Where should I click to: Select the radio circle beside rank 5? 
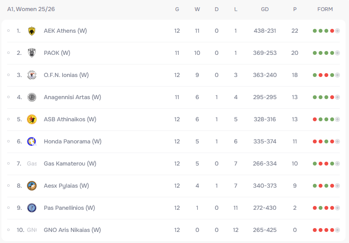coord(9,119)
